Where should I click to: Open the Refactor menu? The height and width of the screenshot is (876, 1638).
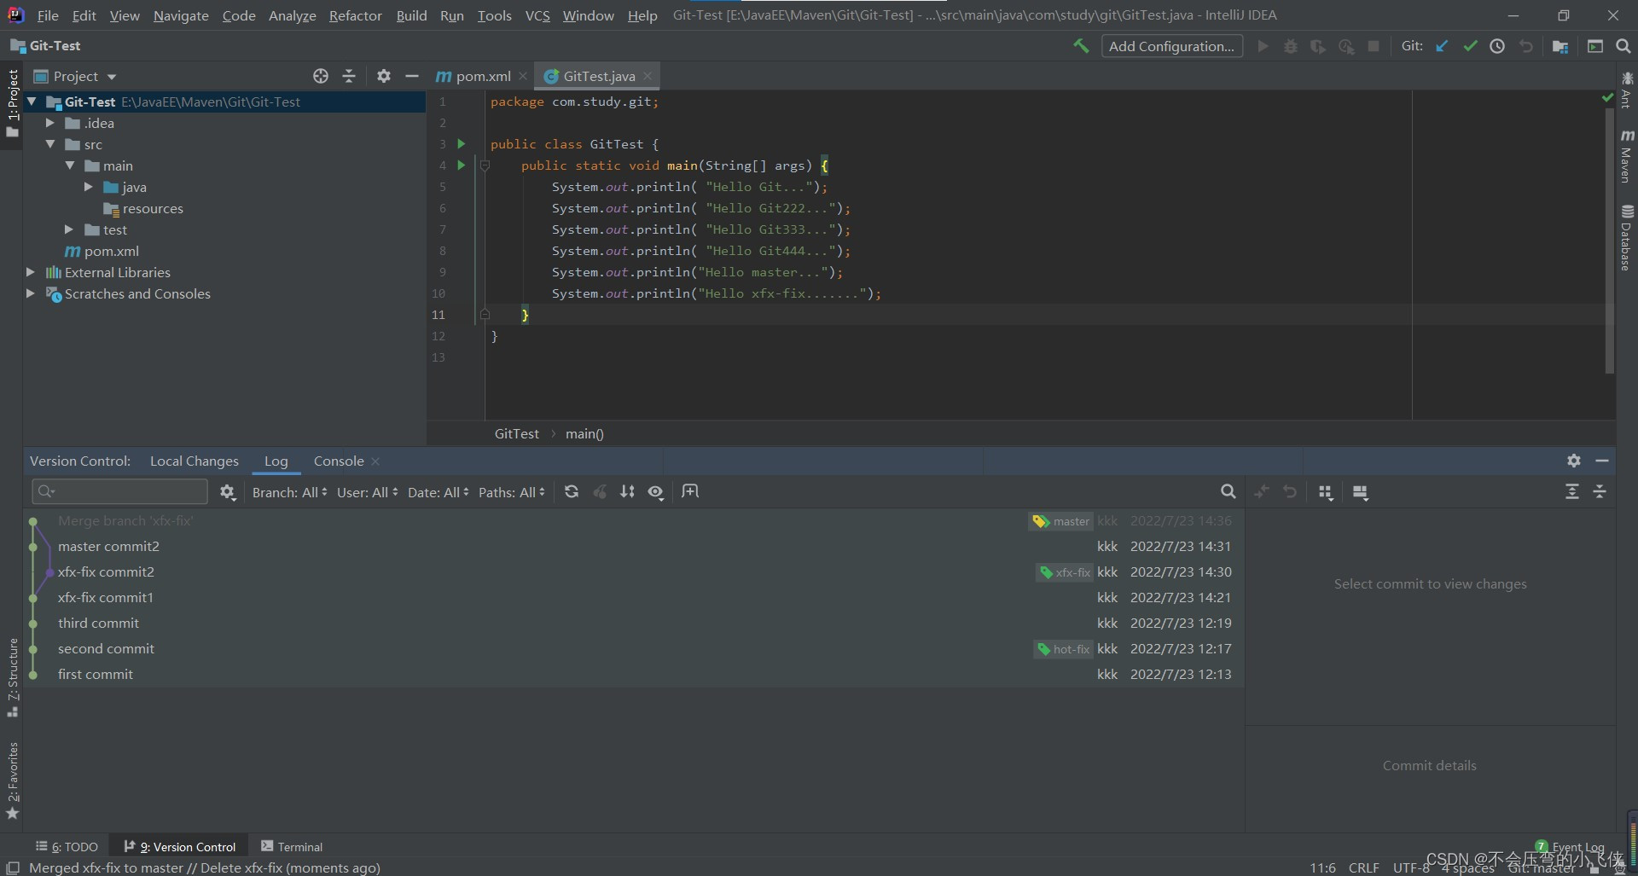[x=356, y=15]
